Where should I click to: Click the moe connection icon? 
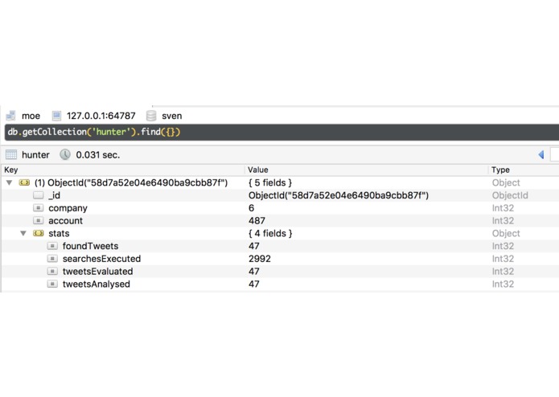tap(11, 116)
